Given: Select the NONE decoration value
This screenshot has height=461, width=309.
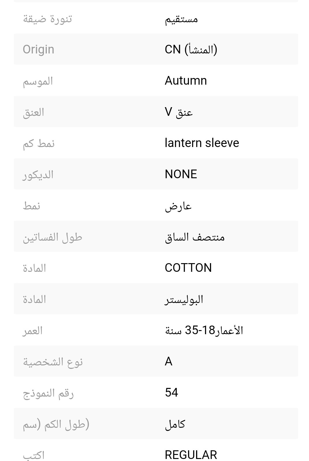Looking at the screenshot, I should click(181, 174).
